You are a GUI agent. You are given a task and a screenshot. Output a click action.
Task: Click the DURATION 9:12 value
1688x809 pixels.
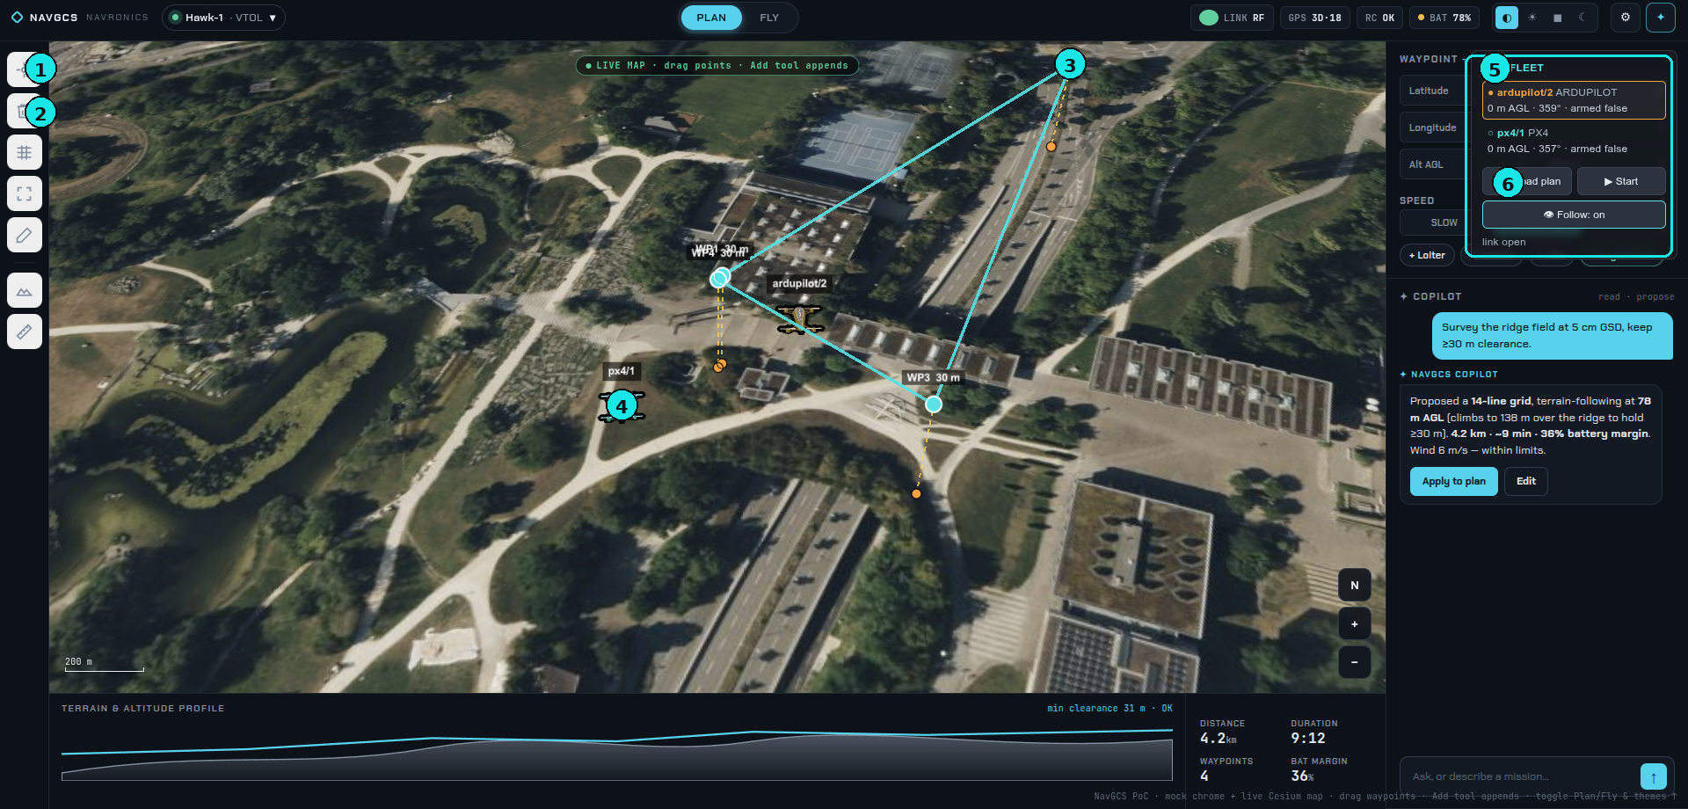[x=1307, y=739]
